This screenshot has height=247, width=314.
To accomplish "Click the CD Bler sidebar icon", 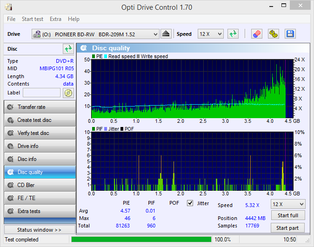I will (x=10, y=185).
